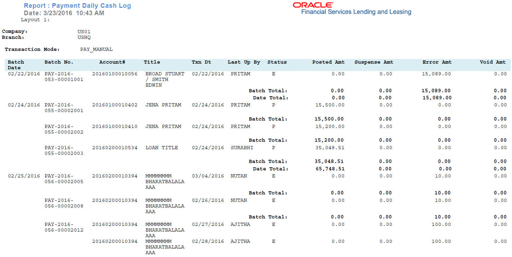Select batch number PAY-2016-055-00002003
The height and width of the screenshot is (257, 512).
tap(64, 151)
